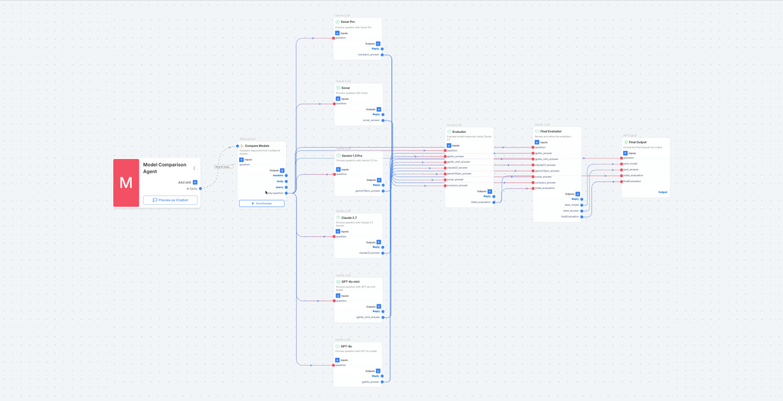Select the query output port of Compare Models
Screen dimensions: 783x401
point(286,187)
